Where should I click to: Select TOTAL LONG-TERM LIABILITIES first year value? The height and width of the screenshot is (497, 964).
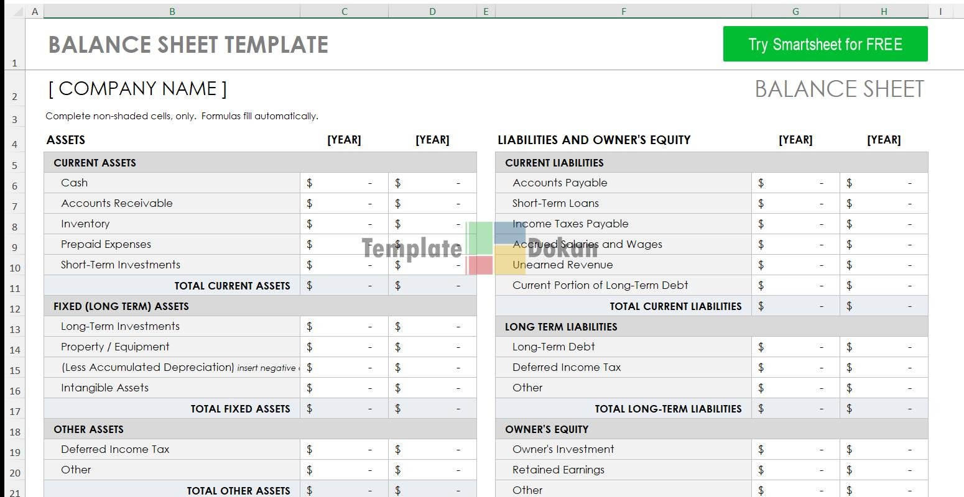point(795,409)
